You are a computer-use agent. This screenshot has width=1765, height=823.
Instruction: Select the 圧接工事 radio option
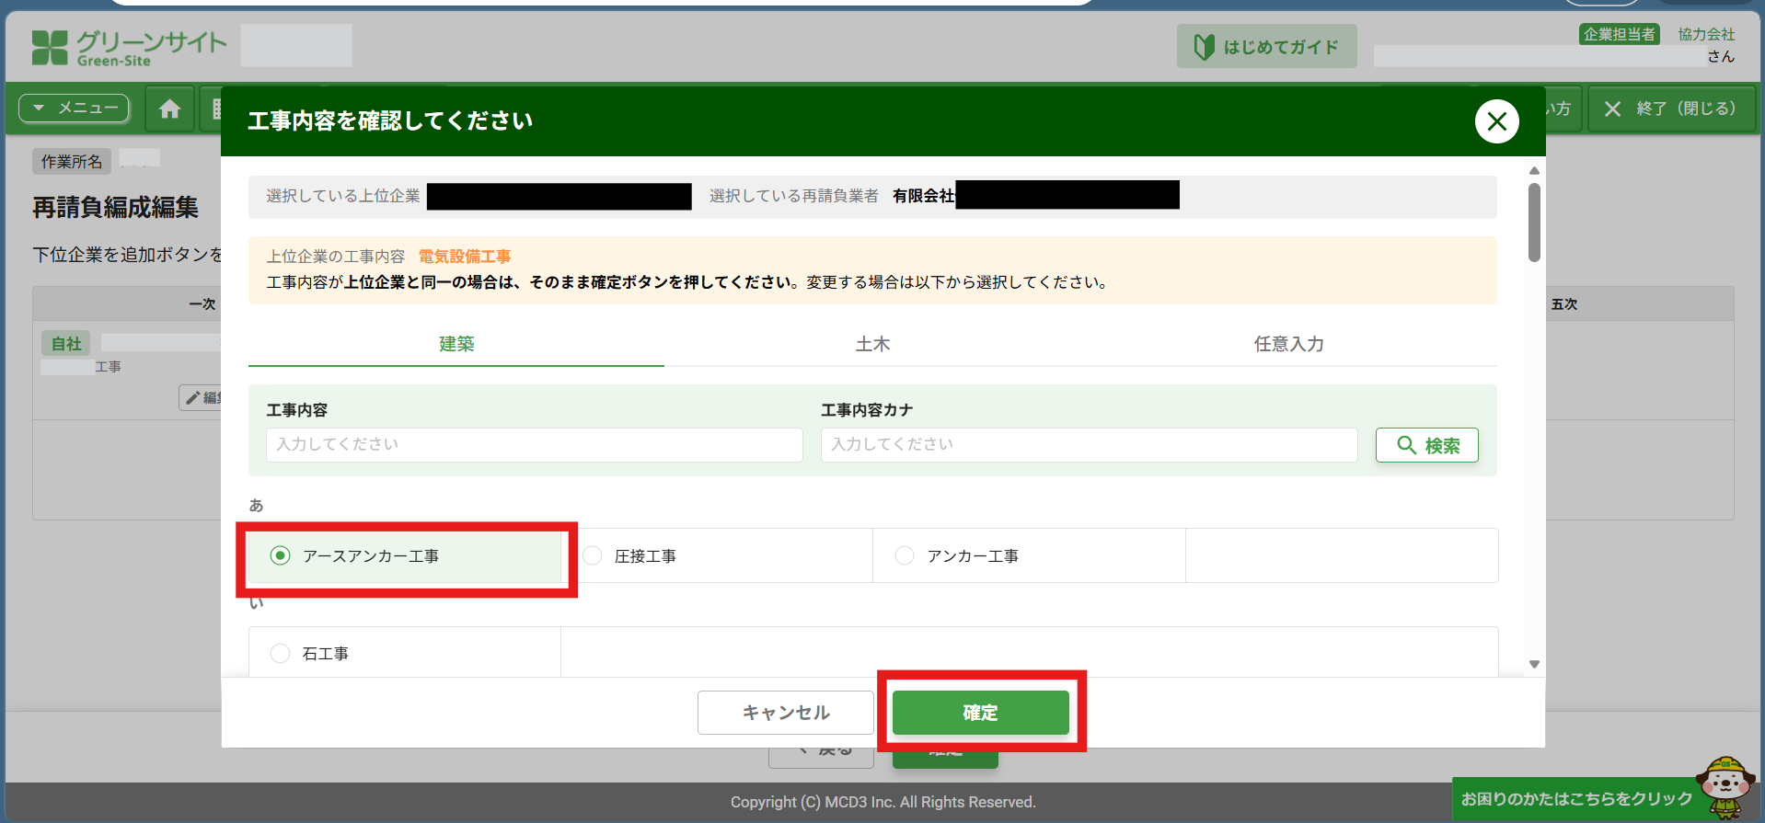click(593, 555)
